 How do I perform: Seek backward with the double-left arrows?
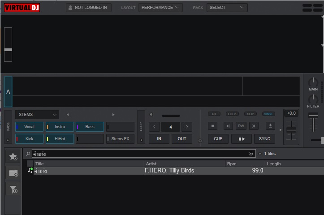coord(229,126)
